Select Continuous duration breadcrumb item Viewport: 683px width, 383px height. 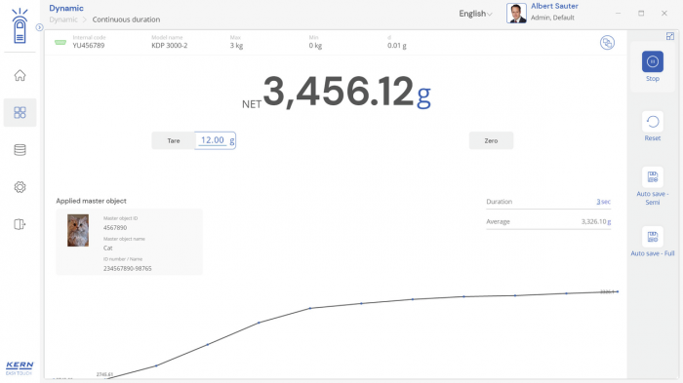126,19
